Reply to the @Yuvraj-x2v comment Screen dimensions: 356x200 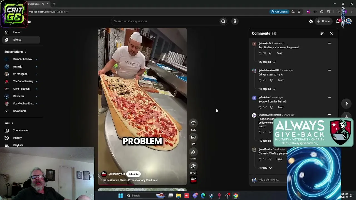click(280, 53)
